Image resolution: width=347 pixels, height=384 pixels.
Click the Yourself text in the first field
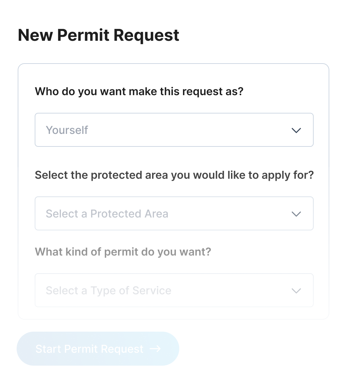67,130
